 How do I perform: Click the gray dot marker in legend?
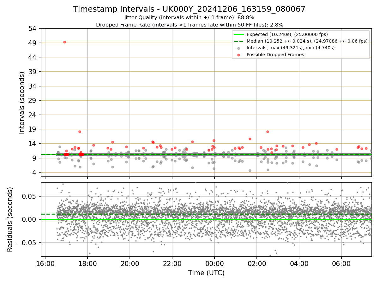click(238, 48)
